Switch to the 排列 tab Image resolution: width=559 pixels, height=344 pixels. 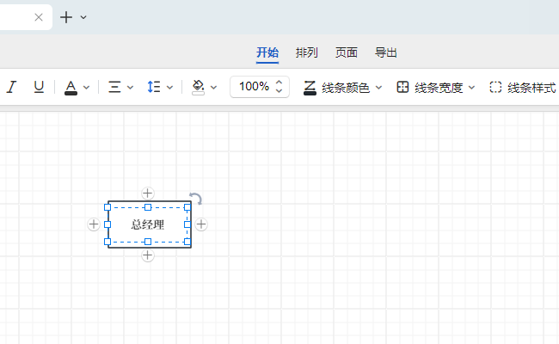point(307,52)
